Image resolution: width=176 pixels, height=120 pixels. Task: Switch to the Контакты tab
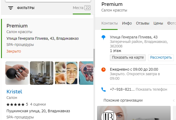point(109,23)
